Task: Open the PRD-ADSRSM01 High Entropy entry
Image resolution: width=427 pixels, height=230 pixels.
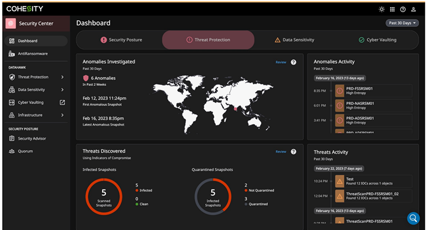Action: pos(373,120)
